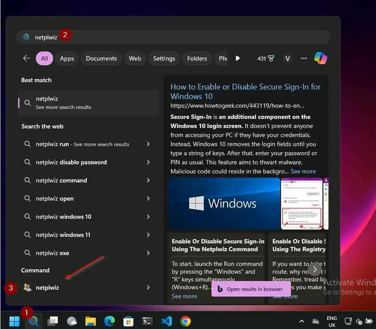Launch Microsoft Edge from taskbar
Screen dimensions: 376x329
coord(109,321)
